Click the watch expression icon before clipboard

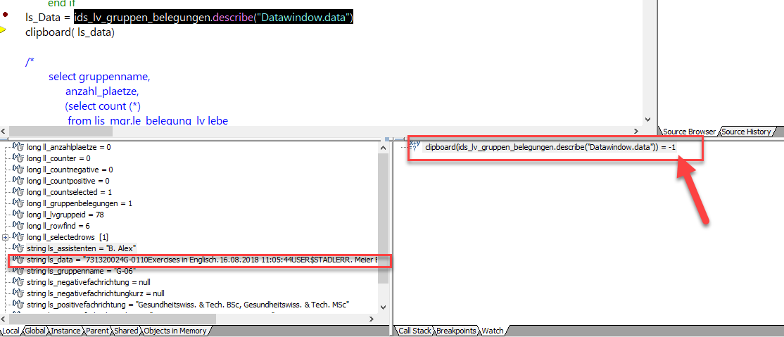tap(415, 147)
